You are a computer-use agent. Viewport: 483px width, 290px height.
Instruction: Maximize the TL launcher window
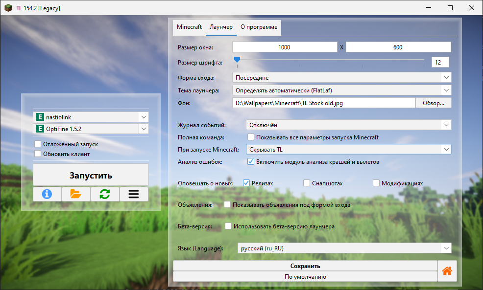[450, 8]
